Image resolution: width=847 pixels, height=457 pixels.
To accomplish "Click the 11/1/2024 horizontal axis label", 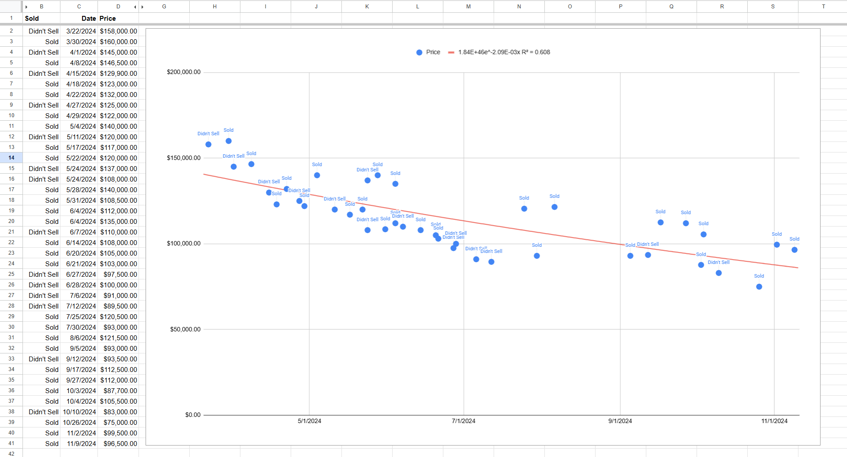I will [774, 421].
